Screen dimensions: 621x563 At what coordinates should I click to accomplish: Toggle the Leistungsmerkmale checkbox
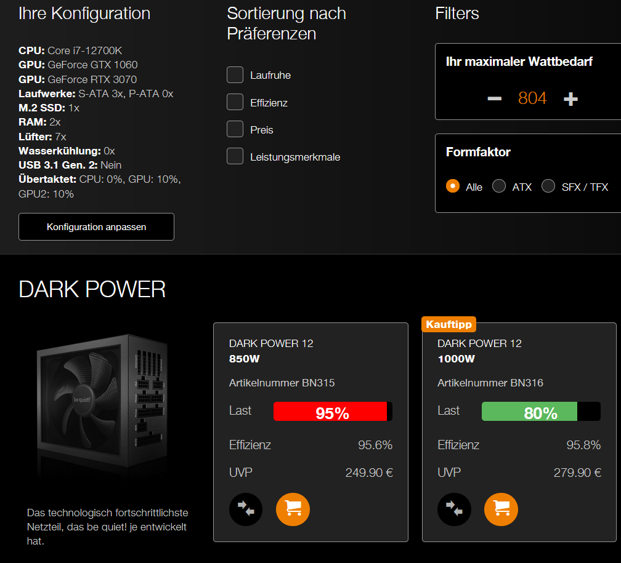tap(235, 156)
